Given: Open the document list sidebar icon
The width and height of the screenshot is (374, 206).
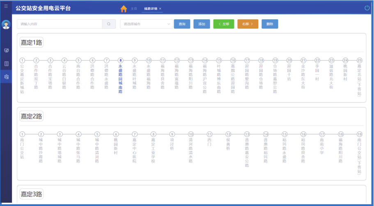Looking at the screenshot, I should click(x=6, y=64).
